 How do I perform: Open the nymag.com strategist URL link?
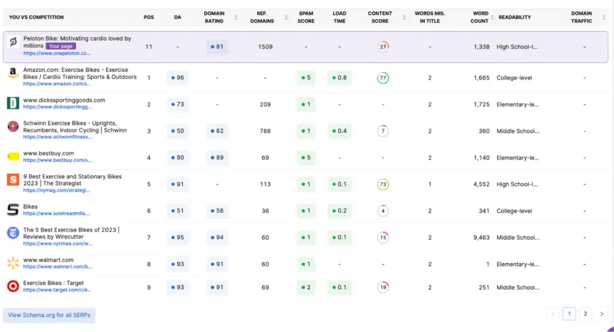coord(56,191)
